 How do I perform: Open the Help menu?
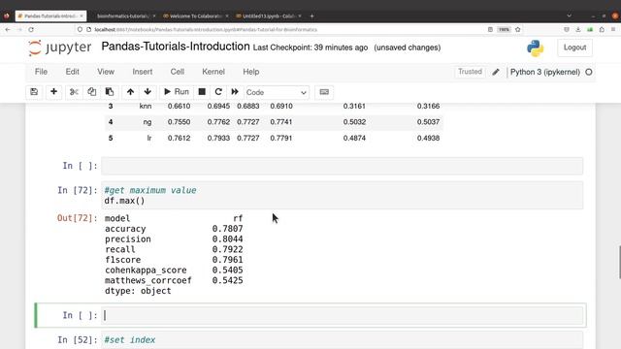click(251, 72)
